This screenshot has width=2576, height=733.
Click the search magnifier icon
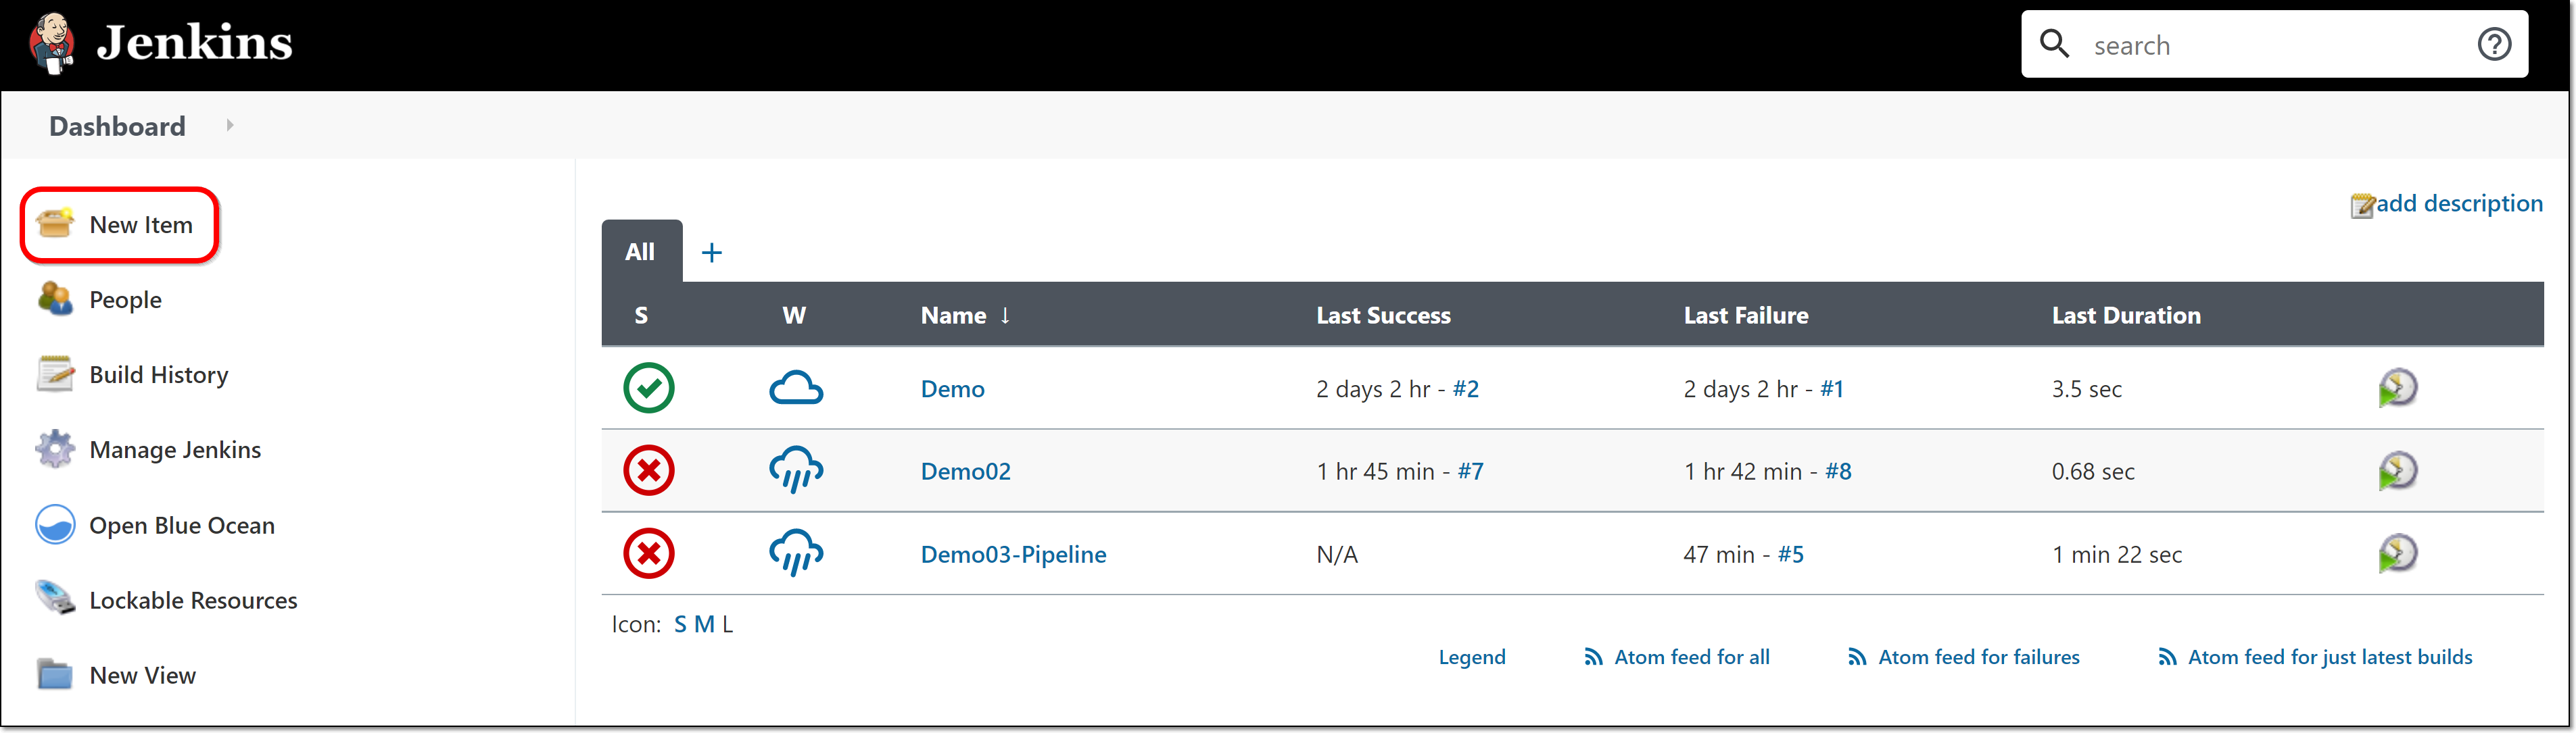click(2054, 43)
